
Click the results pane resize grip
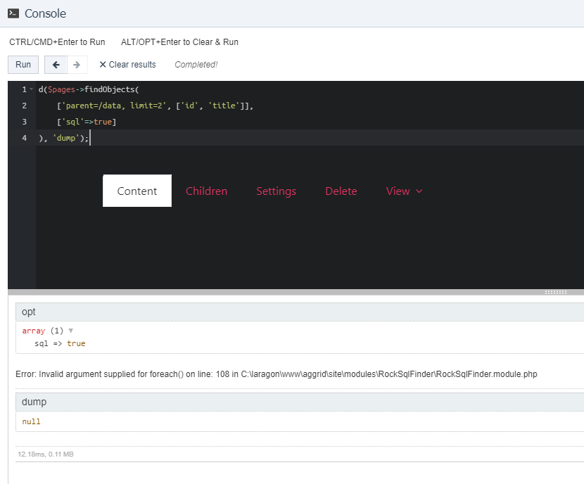click(x=555, y=292)
